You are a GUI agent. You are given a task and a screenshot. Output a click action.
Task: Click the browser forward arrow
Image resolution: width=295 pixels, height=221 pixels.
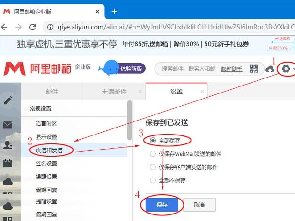[18, 27]
